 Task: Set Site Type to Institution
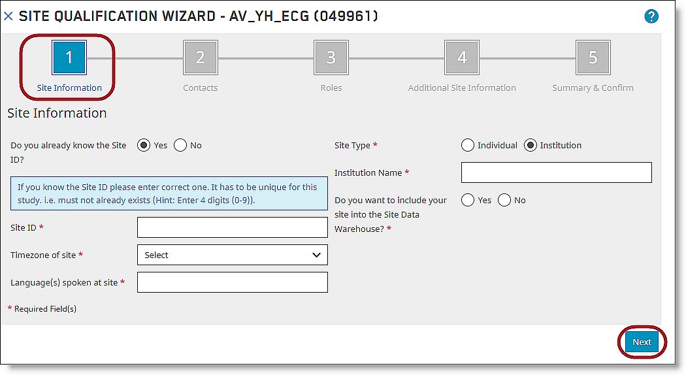(531, 145)
